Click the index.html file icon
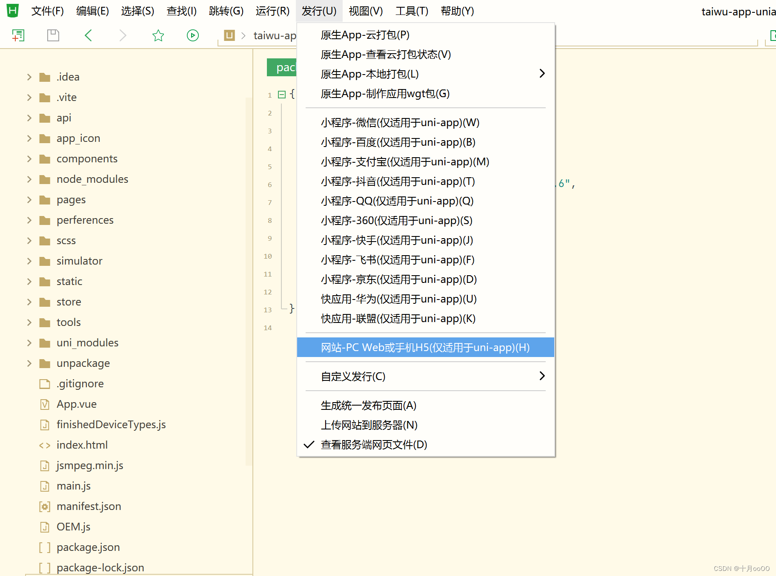 pos(45,445)
